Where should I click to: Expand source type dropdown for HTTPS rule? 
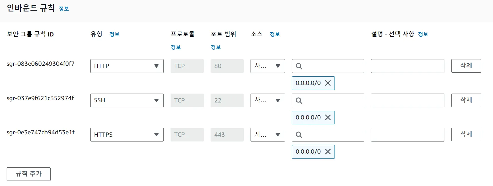click(x=267, y=135)
